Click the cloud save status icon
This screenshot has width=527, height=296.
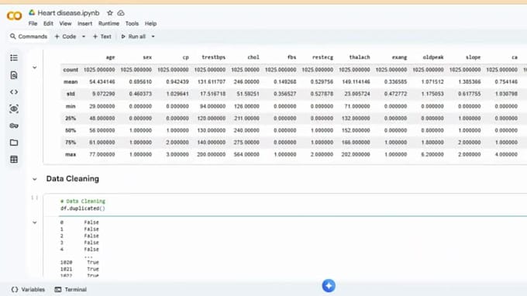point(121,13)
